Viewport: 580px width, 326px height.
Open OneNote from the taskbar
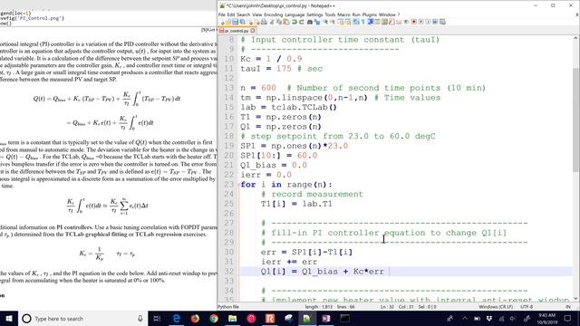(x=326, y=318)
